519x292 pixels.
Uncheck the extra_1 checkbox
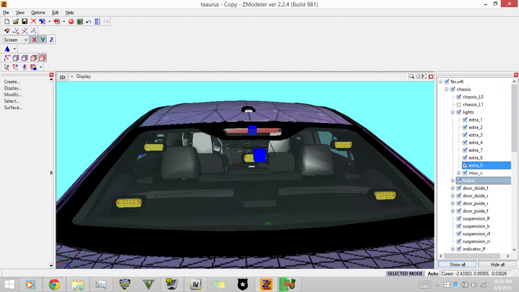[465, 120]
